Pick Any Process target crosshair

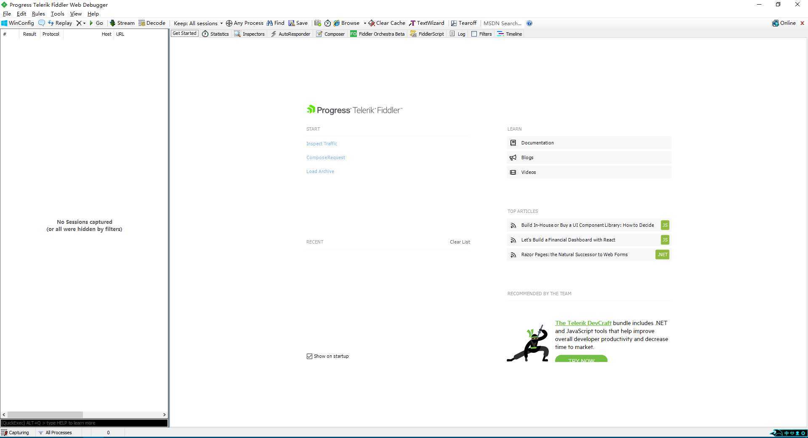[245, 23]
